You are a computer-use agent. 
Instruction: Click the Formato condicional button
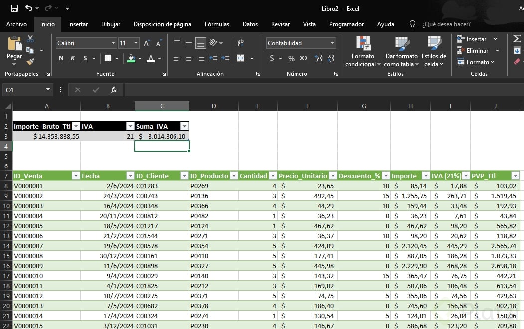click(x=363, y=52)
